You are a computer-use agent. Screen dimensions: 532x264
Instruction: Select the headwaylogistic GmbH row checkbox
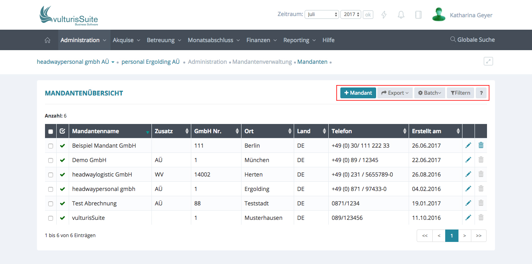51,175
